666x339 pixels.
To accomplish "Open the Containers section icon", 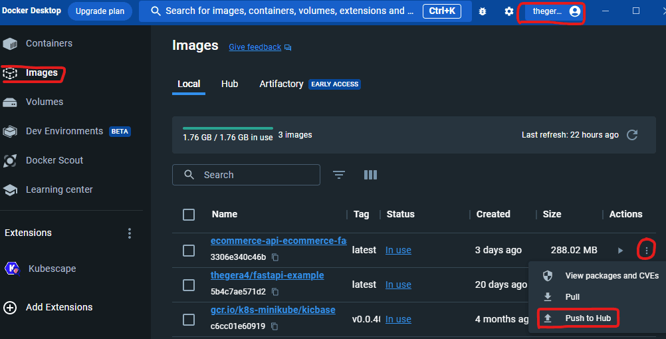I will [10, 43].
